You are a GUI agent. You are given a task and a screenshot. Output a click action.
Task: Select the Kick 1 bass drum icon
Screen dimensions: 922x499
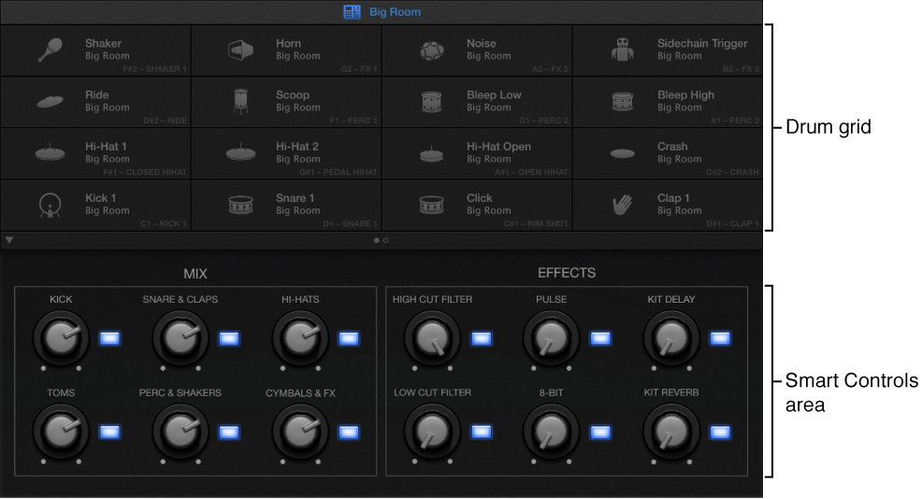(50, 206)
